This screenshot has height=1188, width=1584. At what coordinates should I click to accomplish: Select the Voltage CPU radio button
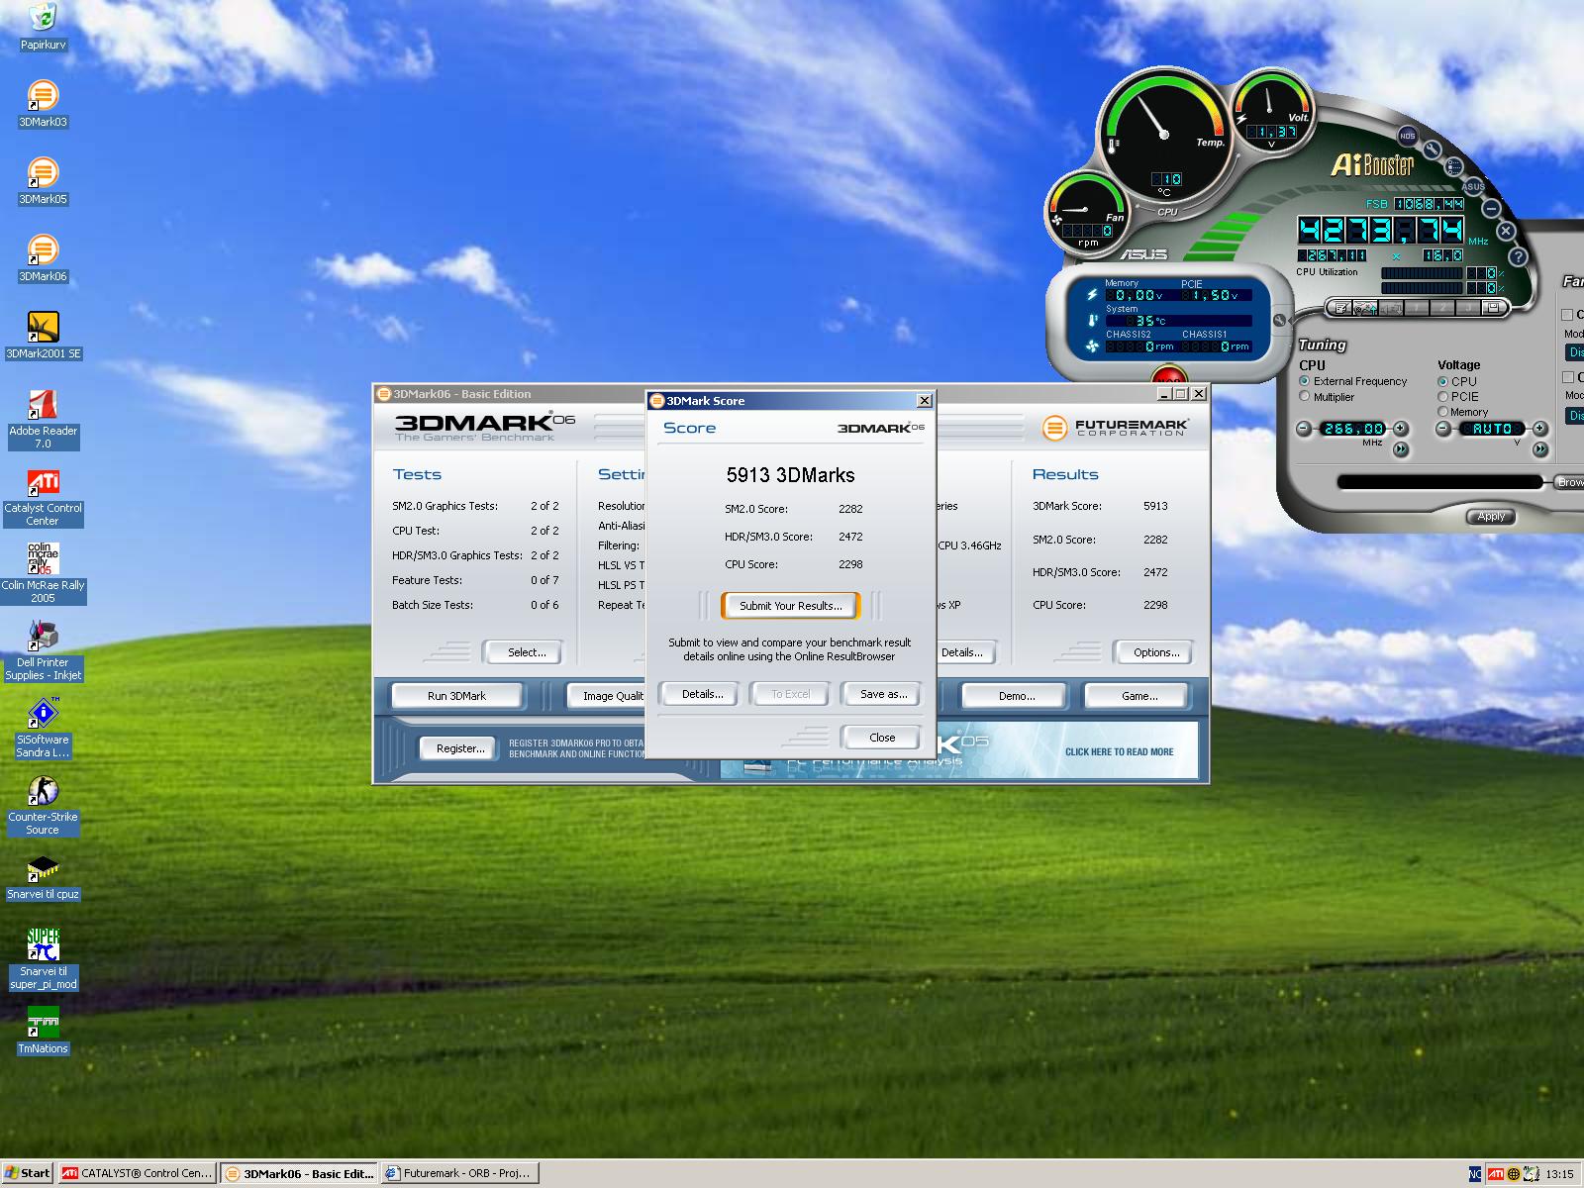(1442, 381)
